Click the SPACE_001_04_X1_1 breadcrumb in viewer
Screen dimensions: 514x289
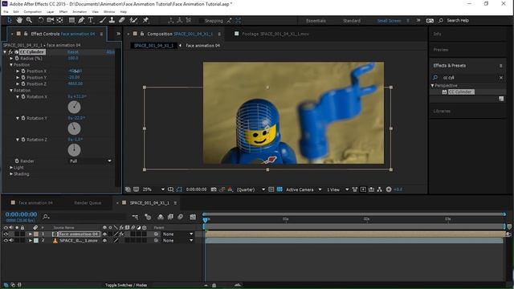[x=153, y=46]
